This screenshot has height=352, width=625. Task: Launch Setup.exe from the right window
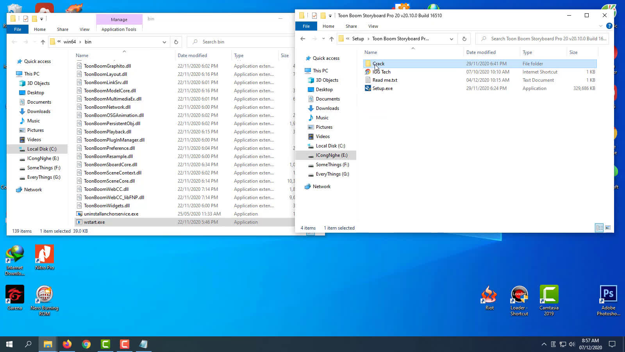[382, 88]
